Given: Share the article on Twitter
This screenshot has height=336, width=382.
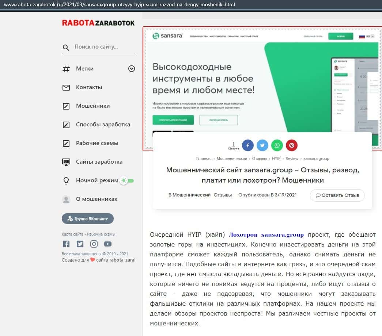Looking at the screenshot, I should click(262, 145).
